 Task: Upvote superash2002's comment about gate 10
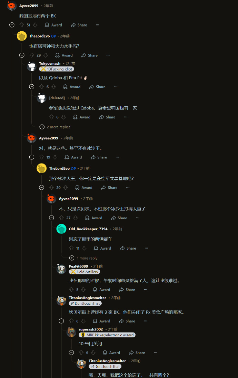(81, 353)
